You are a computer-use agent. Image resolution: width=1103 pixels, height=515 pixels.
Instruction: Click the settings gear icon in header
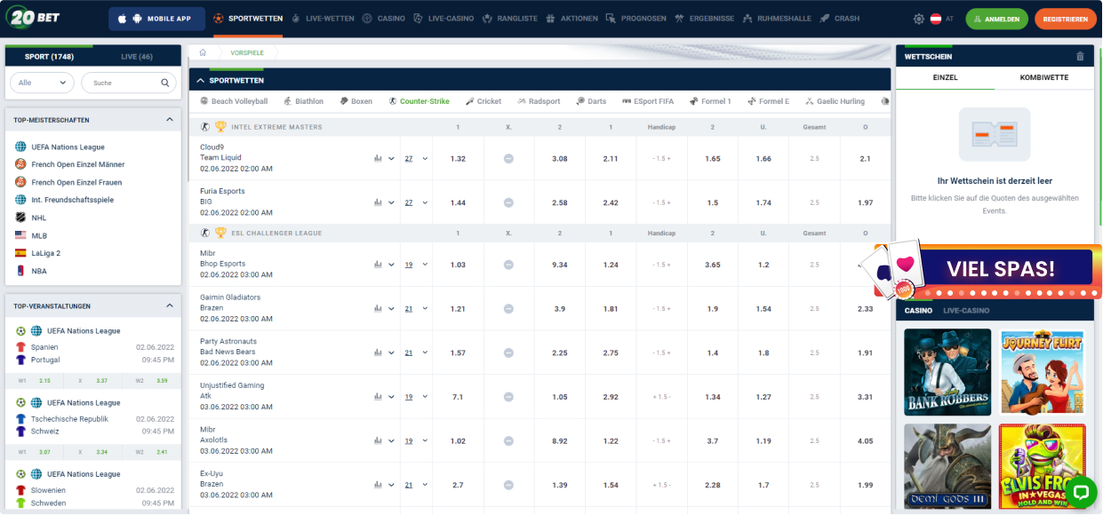click(919, 19)
